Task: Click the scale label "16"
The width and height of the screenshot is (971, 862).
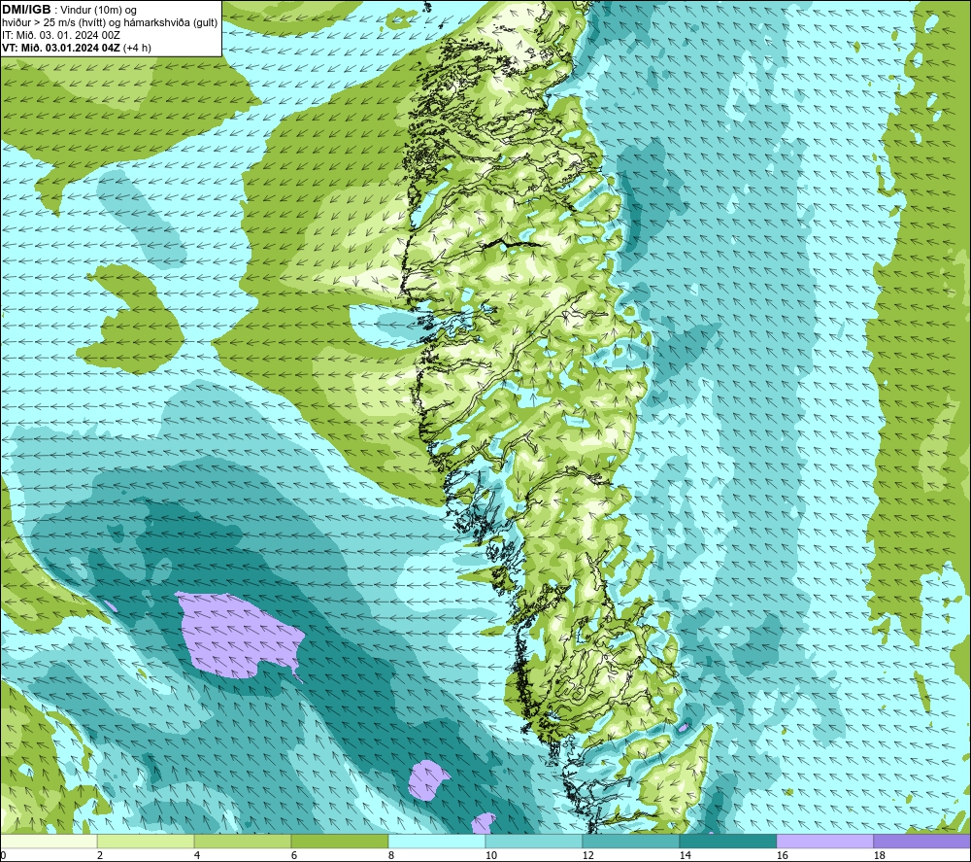Action: (782, 855)
